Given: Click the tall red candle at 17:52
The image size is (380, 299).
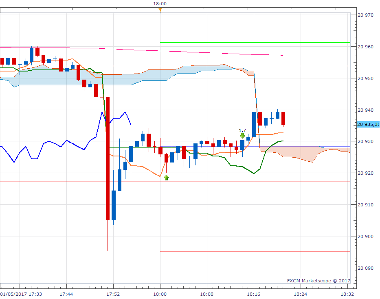Looking at the screenshot, I should pos(108,158).
